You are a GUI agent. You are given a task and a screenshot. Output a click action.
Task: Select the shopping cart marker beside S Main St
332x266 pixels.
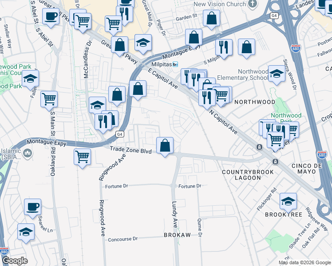click(49, 100)
